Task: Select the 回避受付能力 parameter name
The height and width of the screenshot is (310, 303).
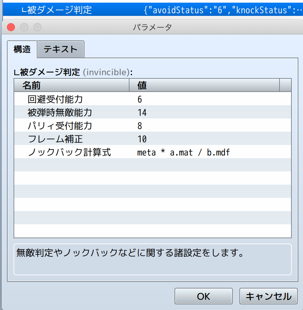Action: coord(55,99)
